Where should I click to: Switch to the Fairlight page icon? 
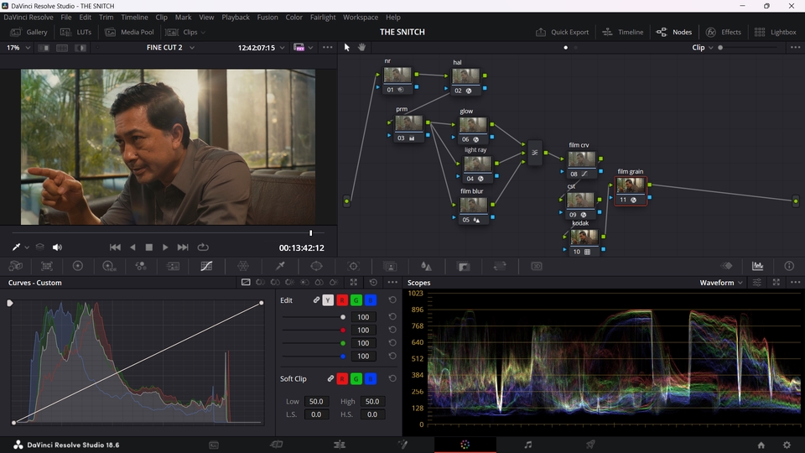pos(528,445)
